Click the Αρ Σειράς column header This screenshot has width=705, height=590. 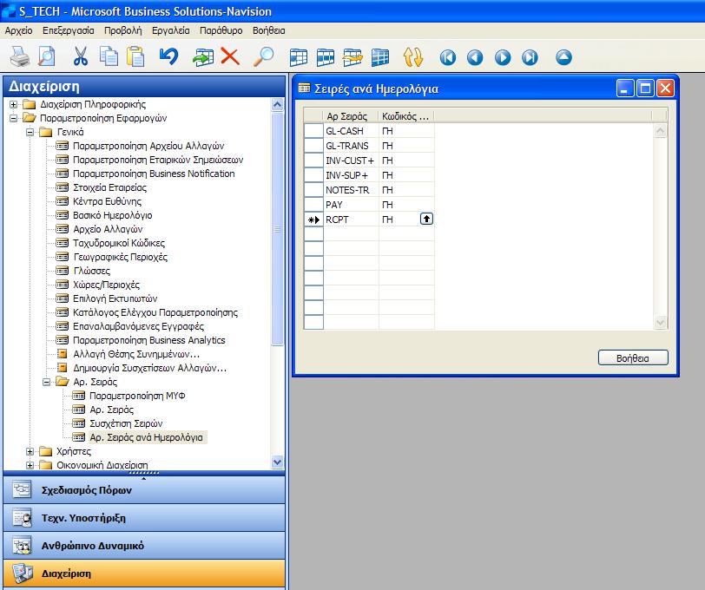click(x=351, y=116)
